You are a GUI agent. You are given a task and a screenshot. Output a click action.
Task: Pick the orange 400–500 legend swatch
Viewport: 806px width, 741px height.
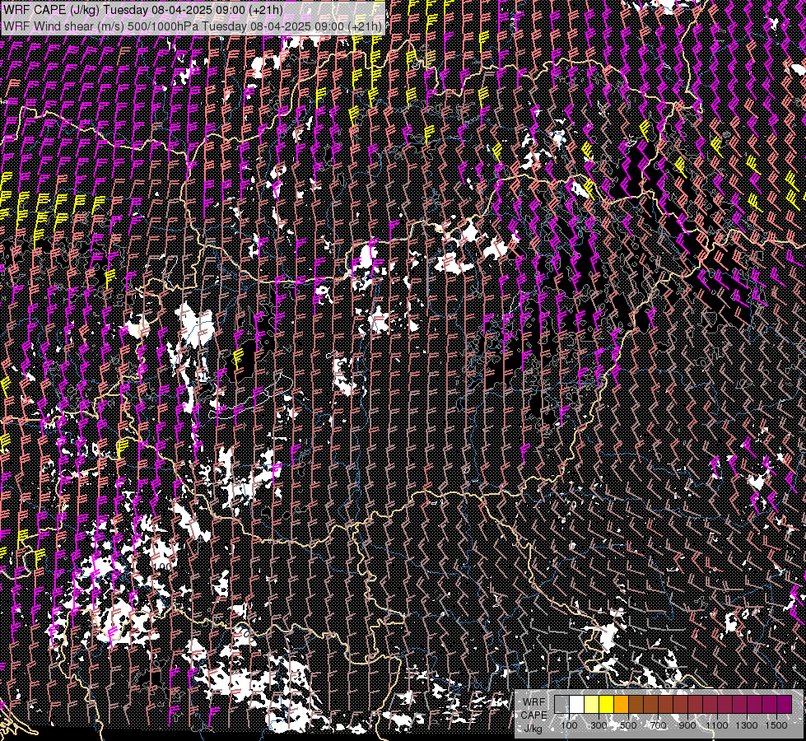(621, 705)
